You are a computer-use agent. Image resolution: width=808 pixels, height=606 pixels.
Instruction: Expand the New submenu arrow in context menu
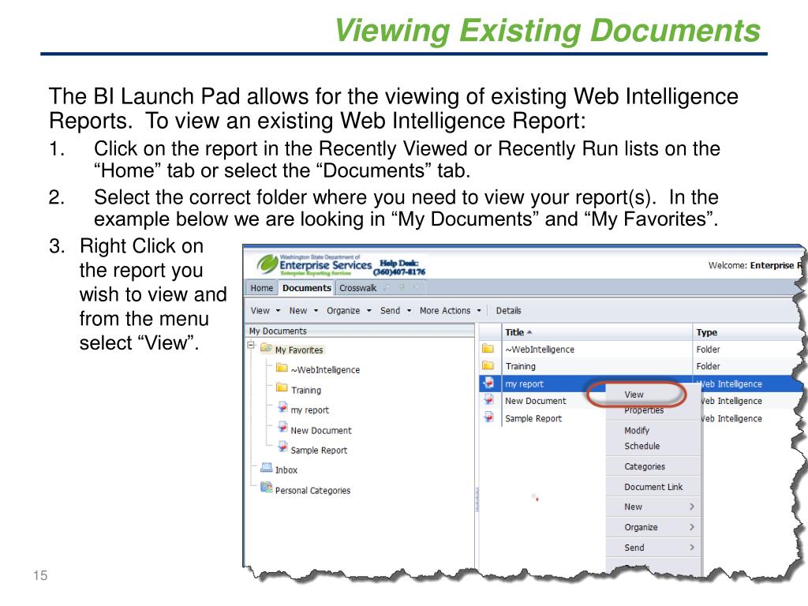692,507
